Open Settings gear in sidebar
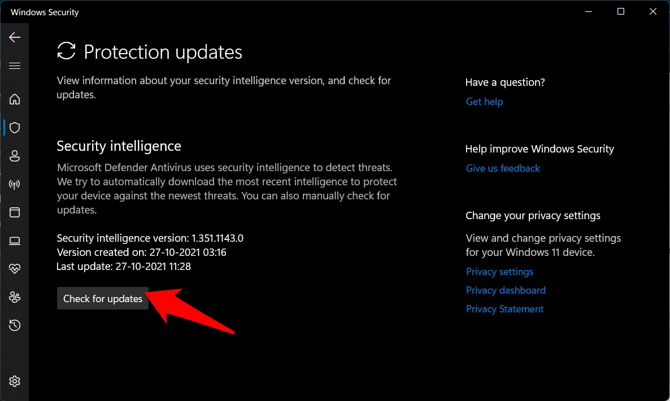The width and height of the screenshot is (670, 401). click(15, 381)
